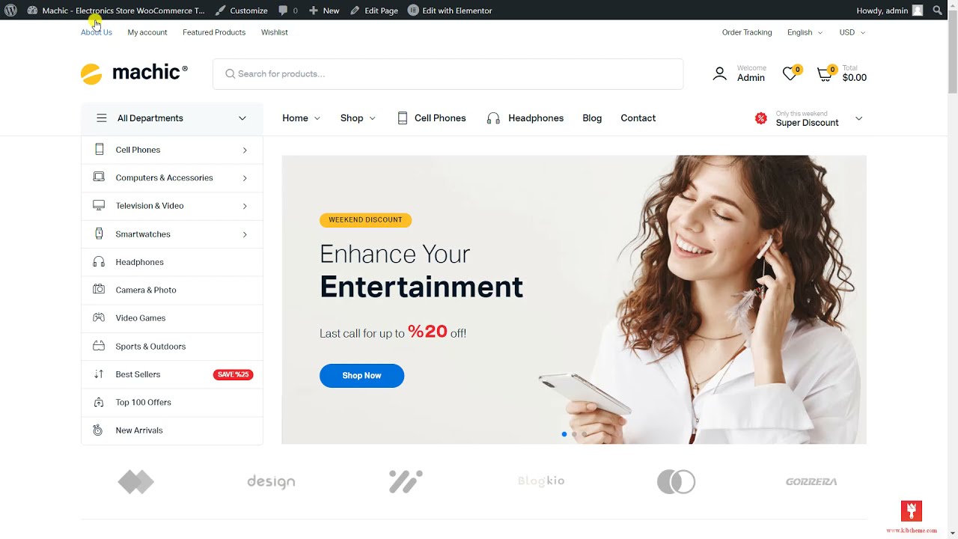The image size is (958, 539).
Task: Expand Computers & Accessories submenu arrow
Action: [245, 178]
